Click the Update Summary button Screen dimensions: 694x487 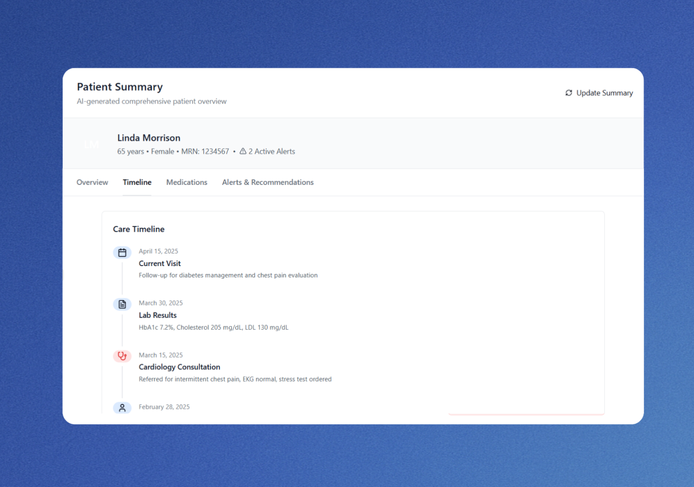pyautogui.click(x=599, y=93)
